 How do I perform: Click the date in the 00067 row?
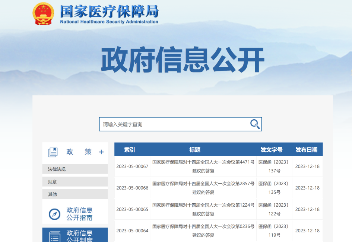(307, 167)
